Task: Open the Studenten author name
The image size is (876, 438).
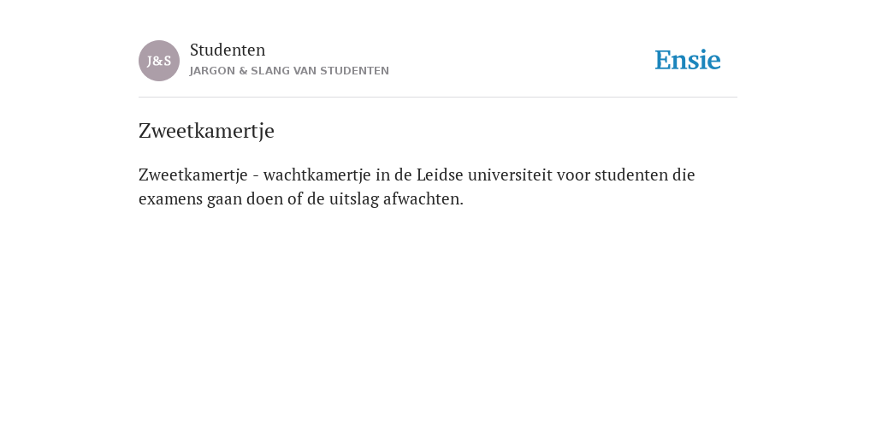Action: pos(228,50)
